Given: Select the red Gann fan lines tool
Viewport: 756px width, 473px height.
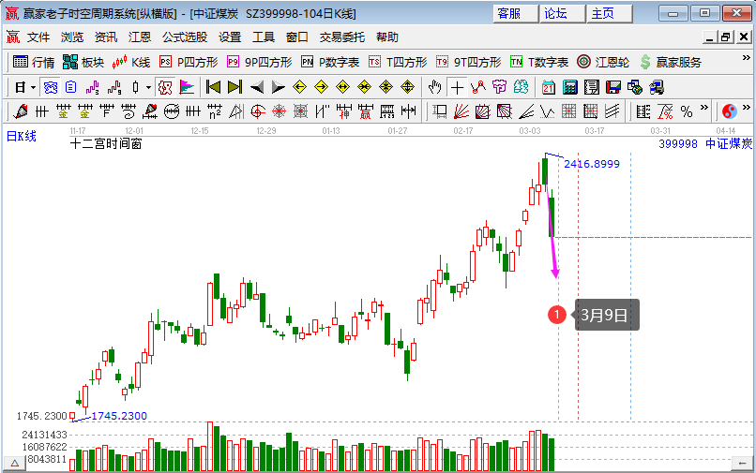Looking at the screenshot, I should pyautogui.click(x=461, y=111).
